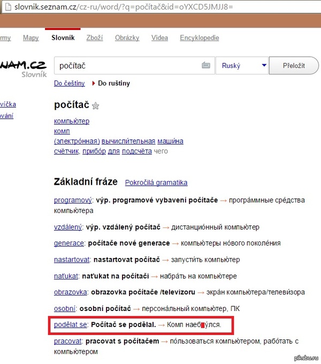Open the Ruský language dropdown
Viewport: 321px width, 364px height.
(x=241, y=65)
